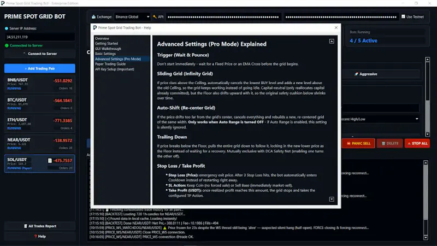Click the rocket icon on Aggressive
Screen dimensions: 437x246
click(356, 74)
